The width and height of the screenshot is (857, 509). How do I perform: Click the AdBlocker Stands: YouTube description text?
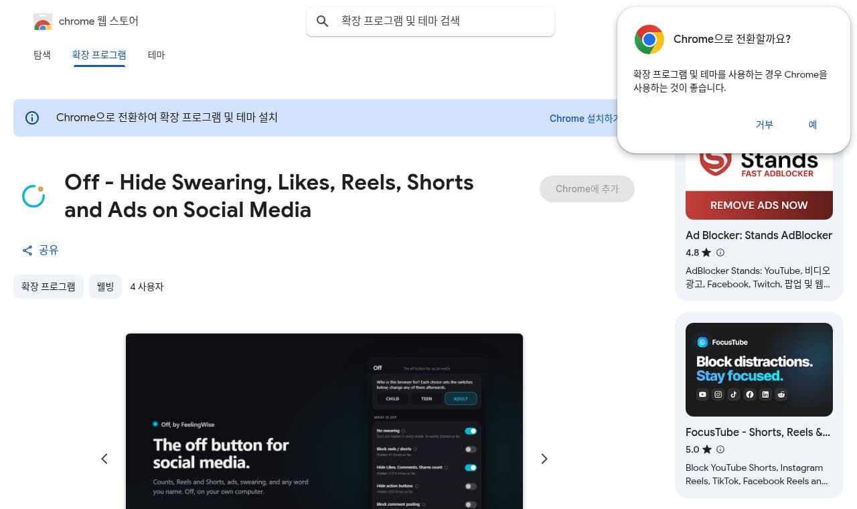pos(758,277)
